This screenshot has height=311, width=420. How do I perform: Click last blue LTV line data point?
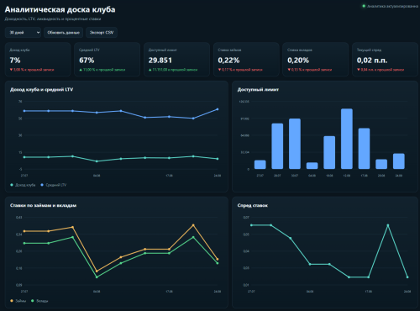click(x=218, y=109)
